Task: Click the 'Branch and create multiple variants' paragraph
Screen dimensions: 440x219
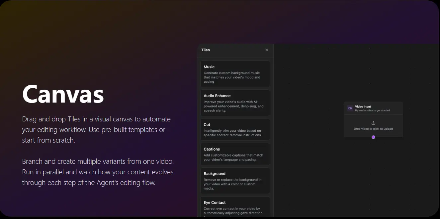Action: pos(98,172)
